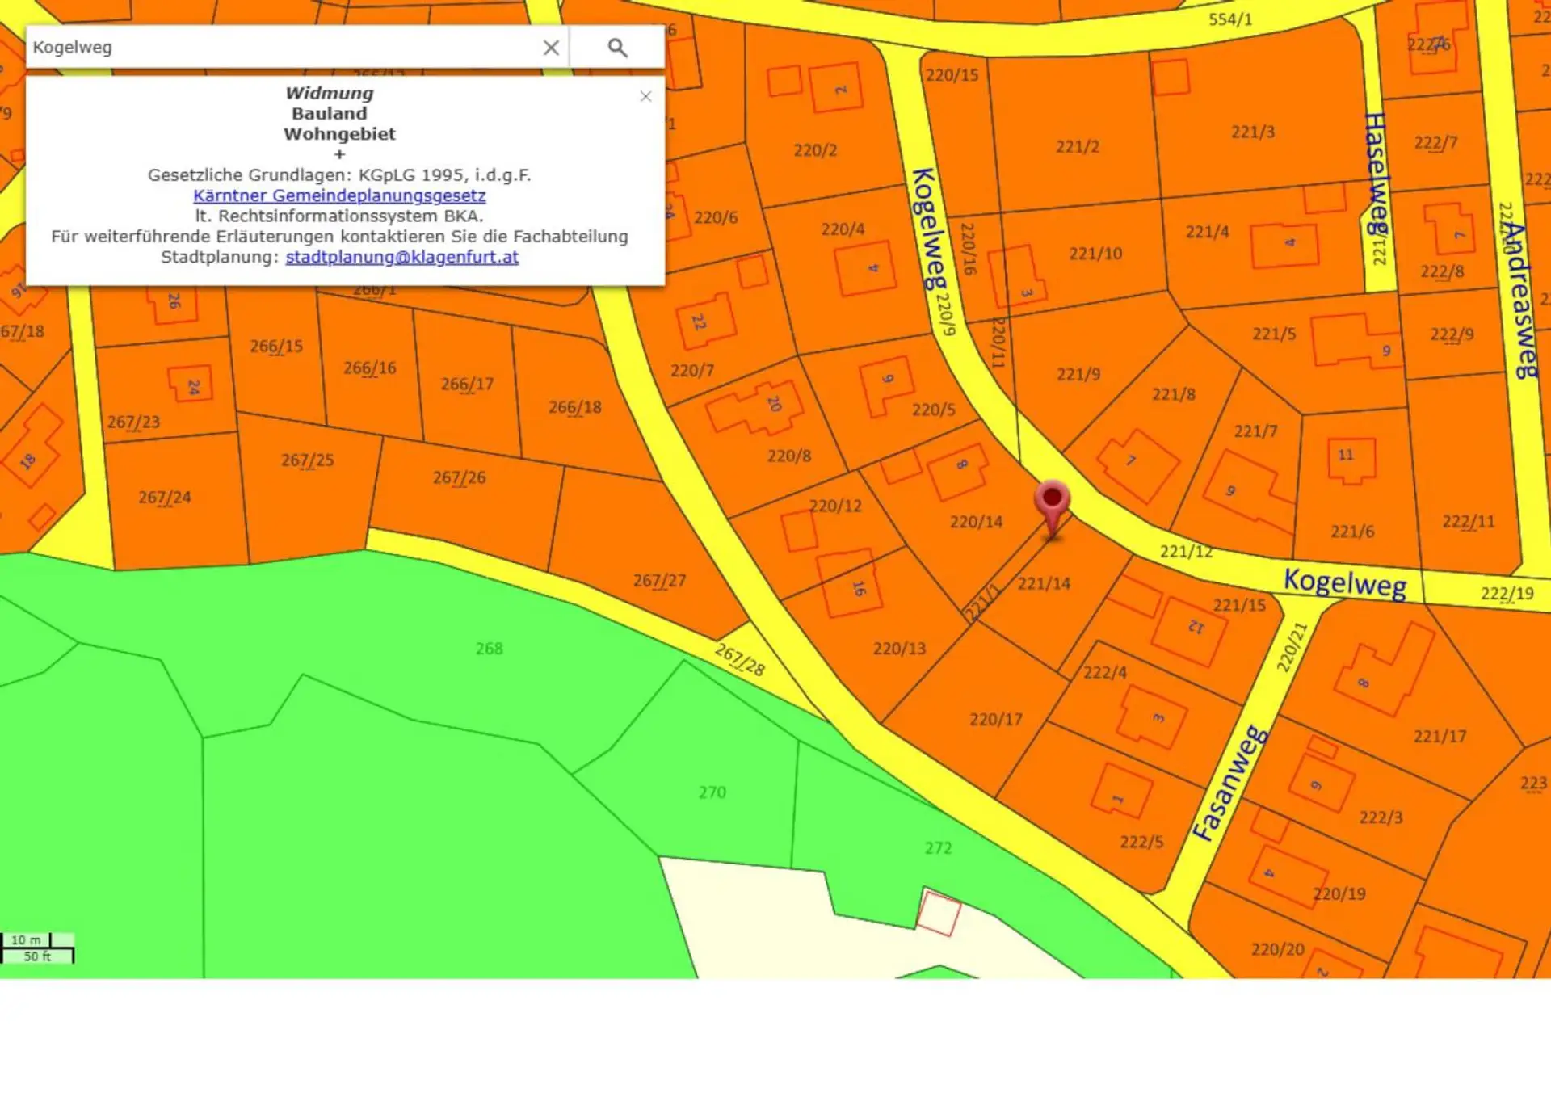
Task: Click the red location pin marker
Action: coord(1052,502)
